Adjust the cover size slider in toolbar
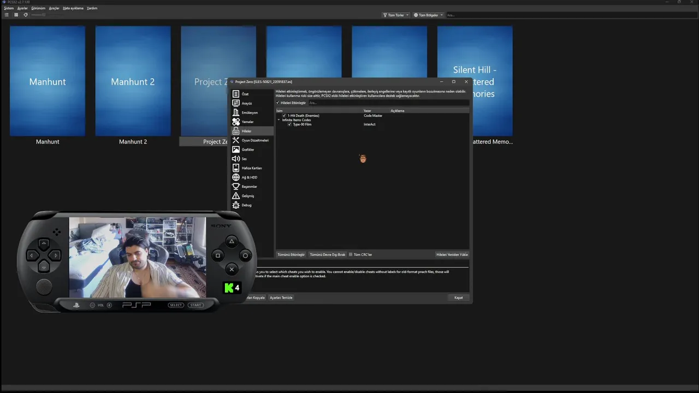The height and width of the screenshot is (393, 699). point(38,15)
